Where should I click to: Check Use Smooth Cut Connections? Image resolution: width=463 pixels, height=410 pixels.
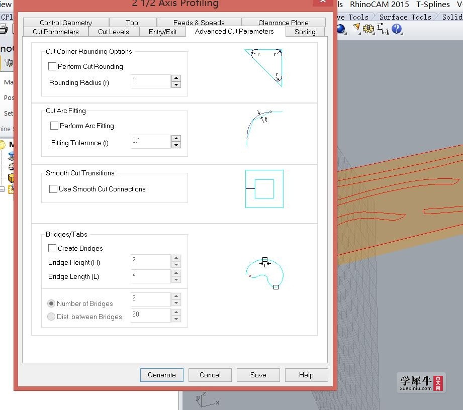(x=53, y=189)
